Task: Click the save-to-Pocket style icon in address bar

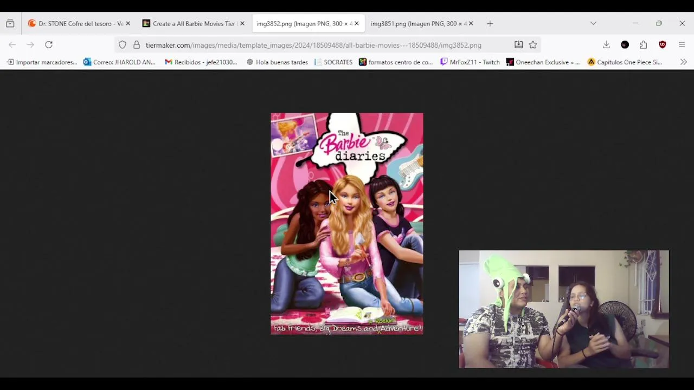Action: point(518,45)
